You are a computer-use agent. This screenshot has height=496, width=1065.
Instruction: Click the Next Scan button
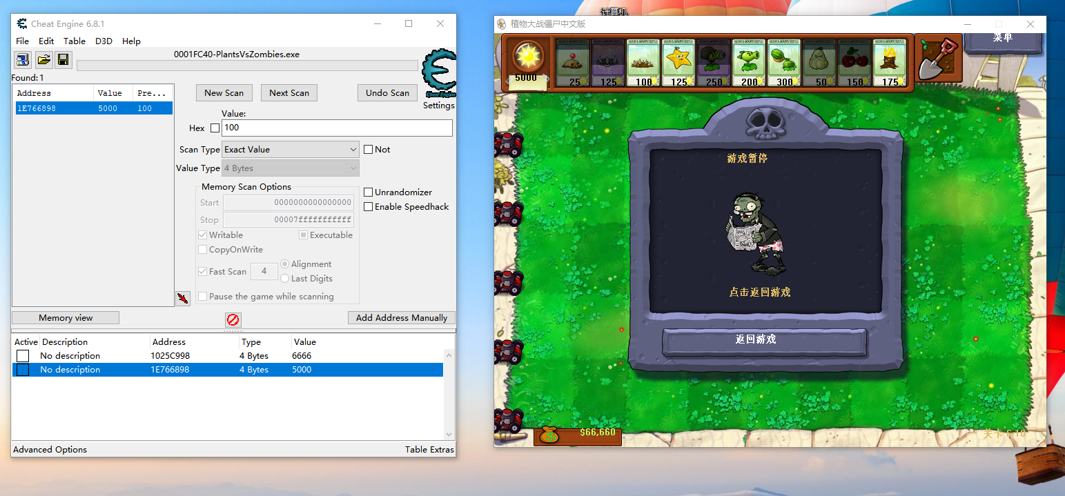click(x=289, y=92)
